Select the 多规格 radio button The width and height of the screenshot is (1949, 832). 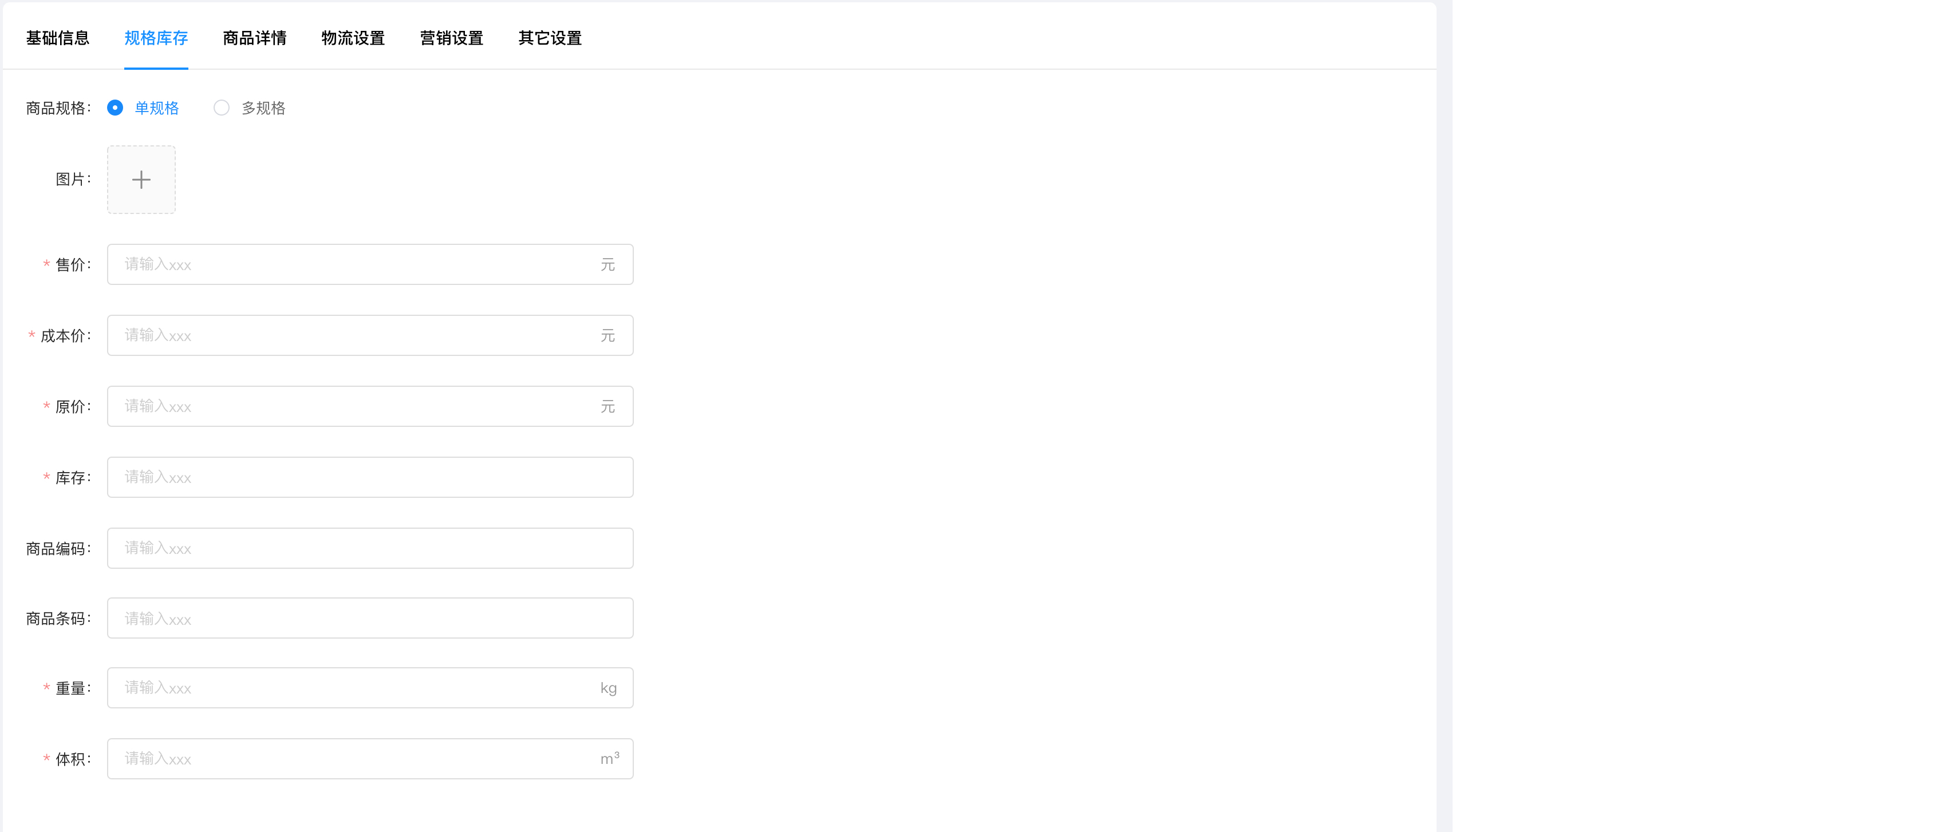click(222, 108)
